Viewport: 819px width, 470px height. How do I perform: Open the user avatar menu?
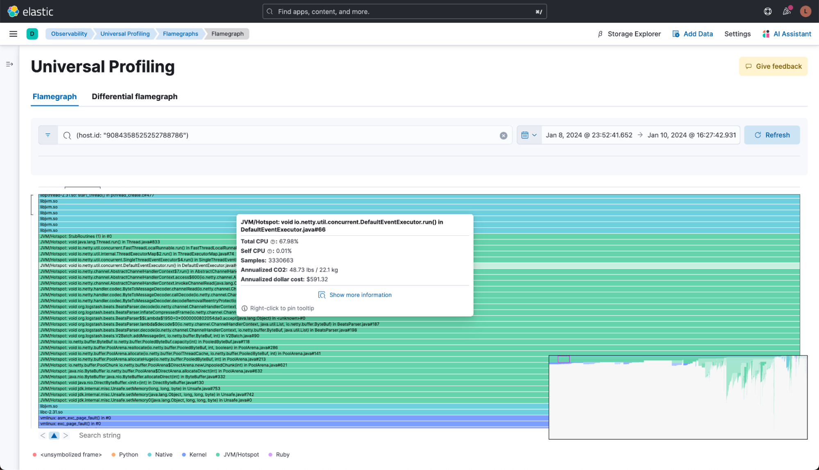(805, 11)
